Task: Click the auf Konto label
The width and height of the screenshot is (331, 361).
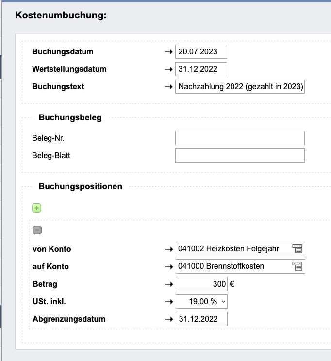Action: [50, 266]
